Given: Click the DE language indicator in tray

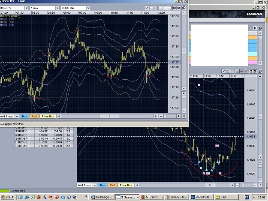Looking at the screenshot, I should (247, 198).
